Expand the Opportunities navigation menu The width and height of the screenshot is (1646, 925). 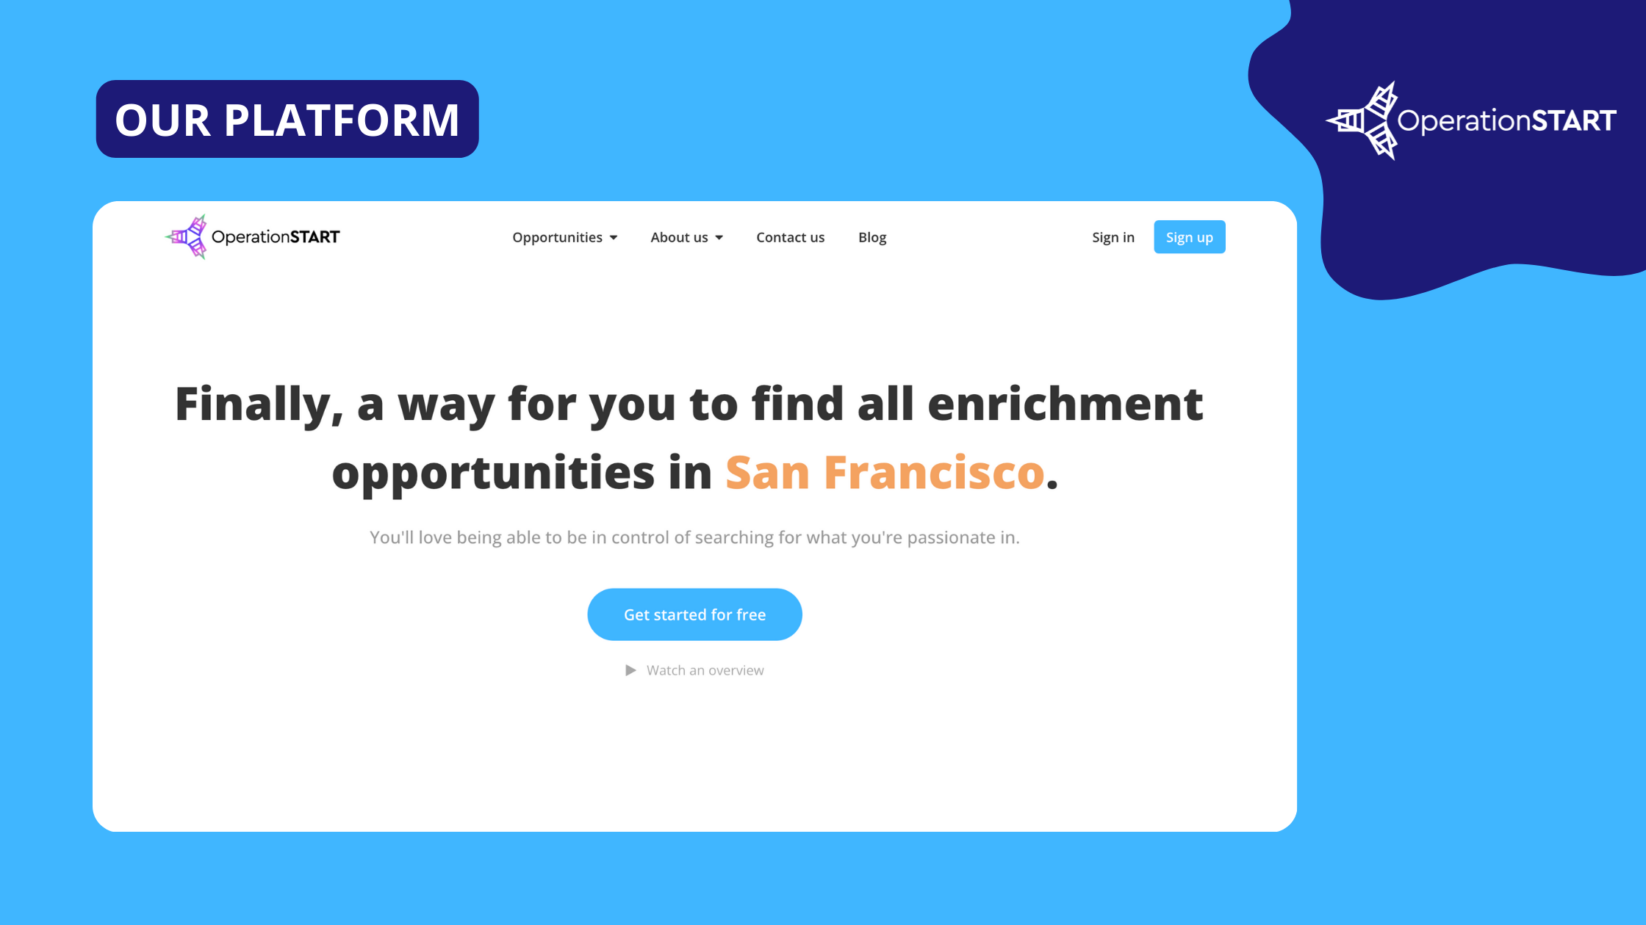[x=564, y=237]
